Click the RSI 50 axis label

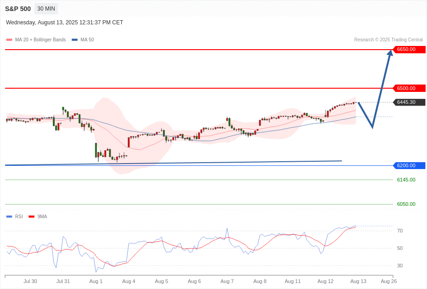(x=400, y=248)
